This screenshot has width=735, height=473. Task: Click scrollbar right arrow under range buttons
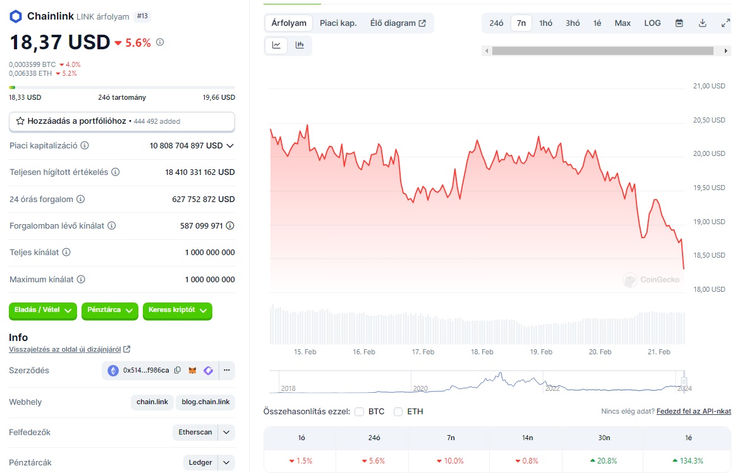726,51
